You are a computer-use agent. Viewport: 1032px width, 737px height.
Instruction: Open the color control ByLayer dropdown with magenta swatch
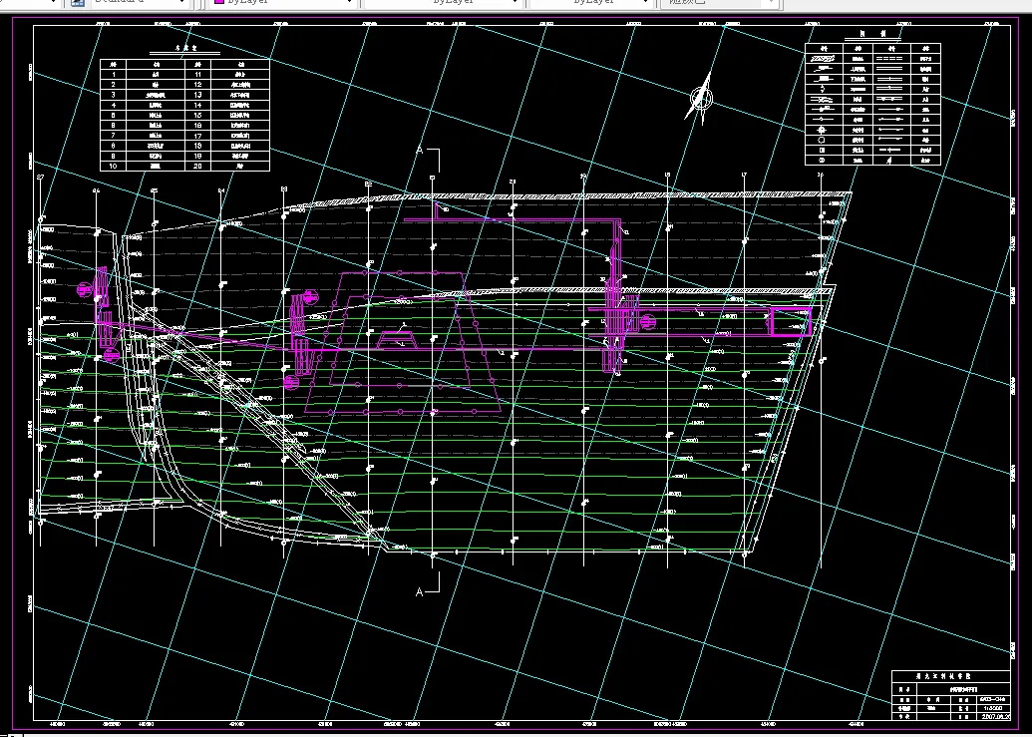click(281, 3)
